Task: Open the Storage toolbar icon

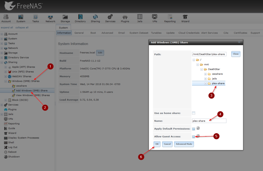Action: [x=65, y=17]
